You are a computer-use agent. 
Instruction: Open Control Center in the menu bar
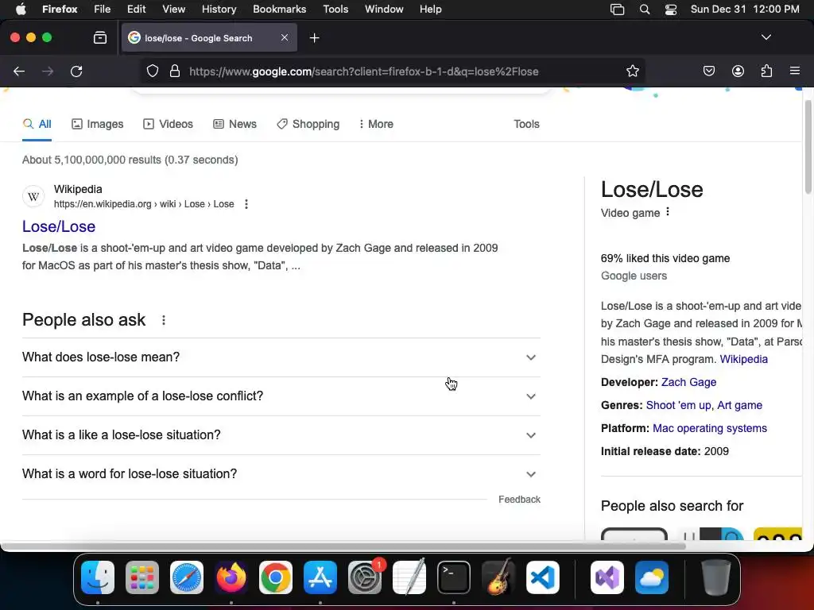(671, 10)
